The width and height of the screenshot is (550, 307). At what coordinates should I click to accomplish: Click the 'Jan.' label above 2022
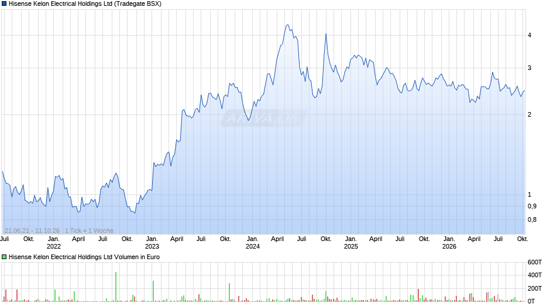(54, 239)
